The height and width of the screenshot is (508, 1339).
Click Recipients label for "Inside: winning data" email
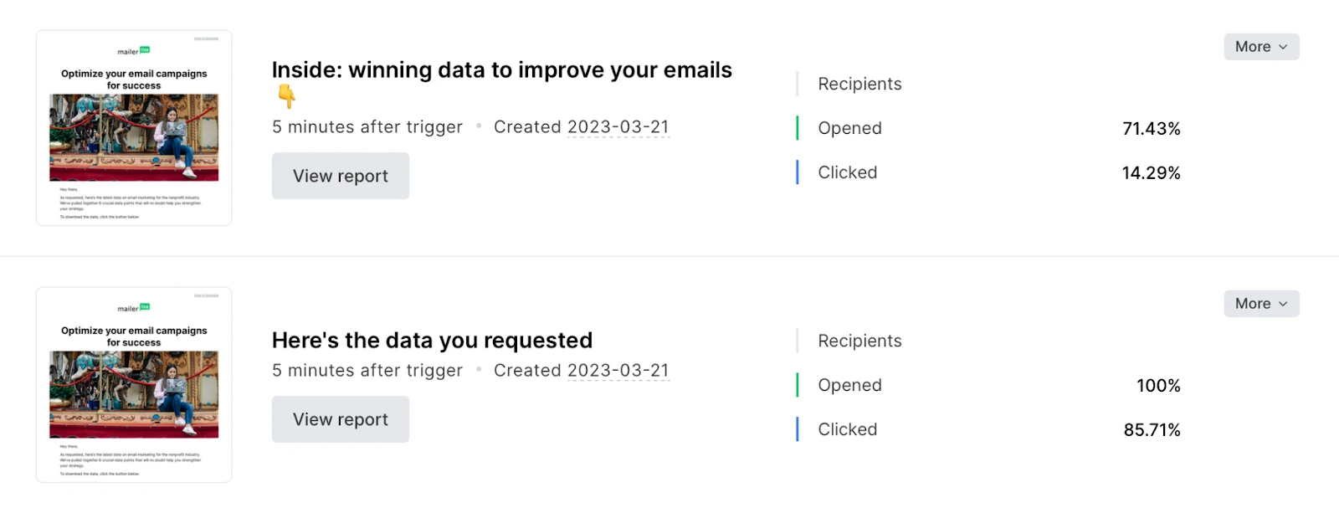(859, 85)
